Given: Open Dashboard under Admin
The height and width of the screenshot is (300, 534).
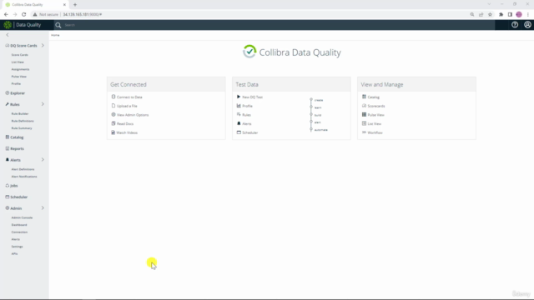Looking at the screenshot, I should [19, 225].
